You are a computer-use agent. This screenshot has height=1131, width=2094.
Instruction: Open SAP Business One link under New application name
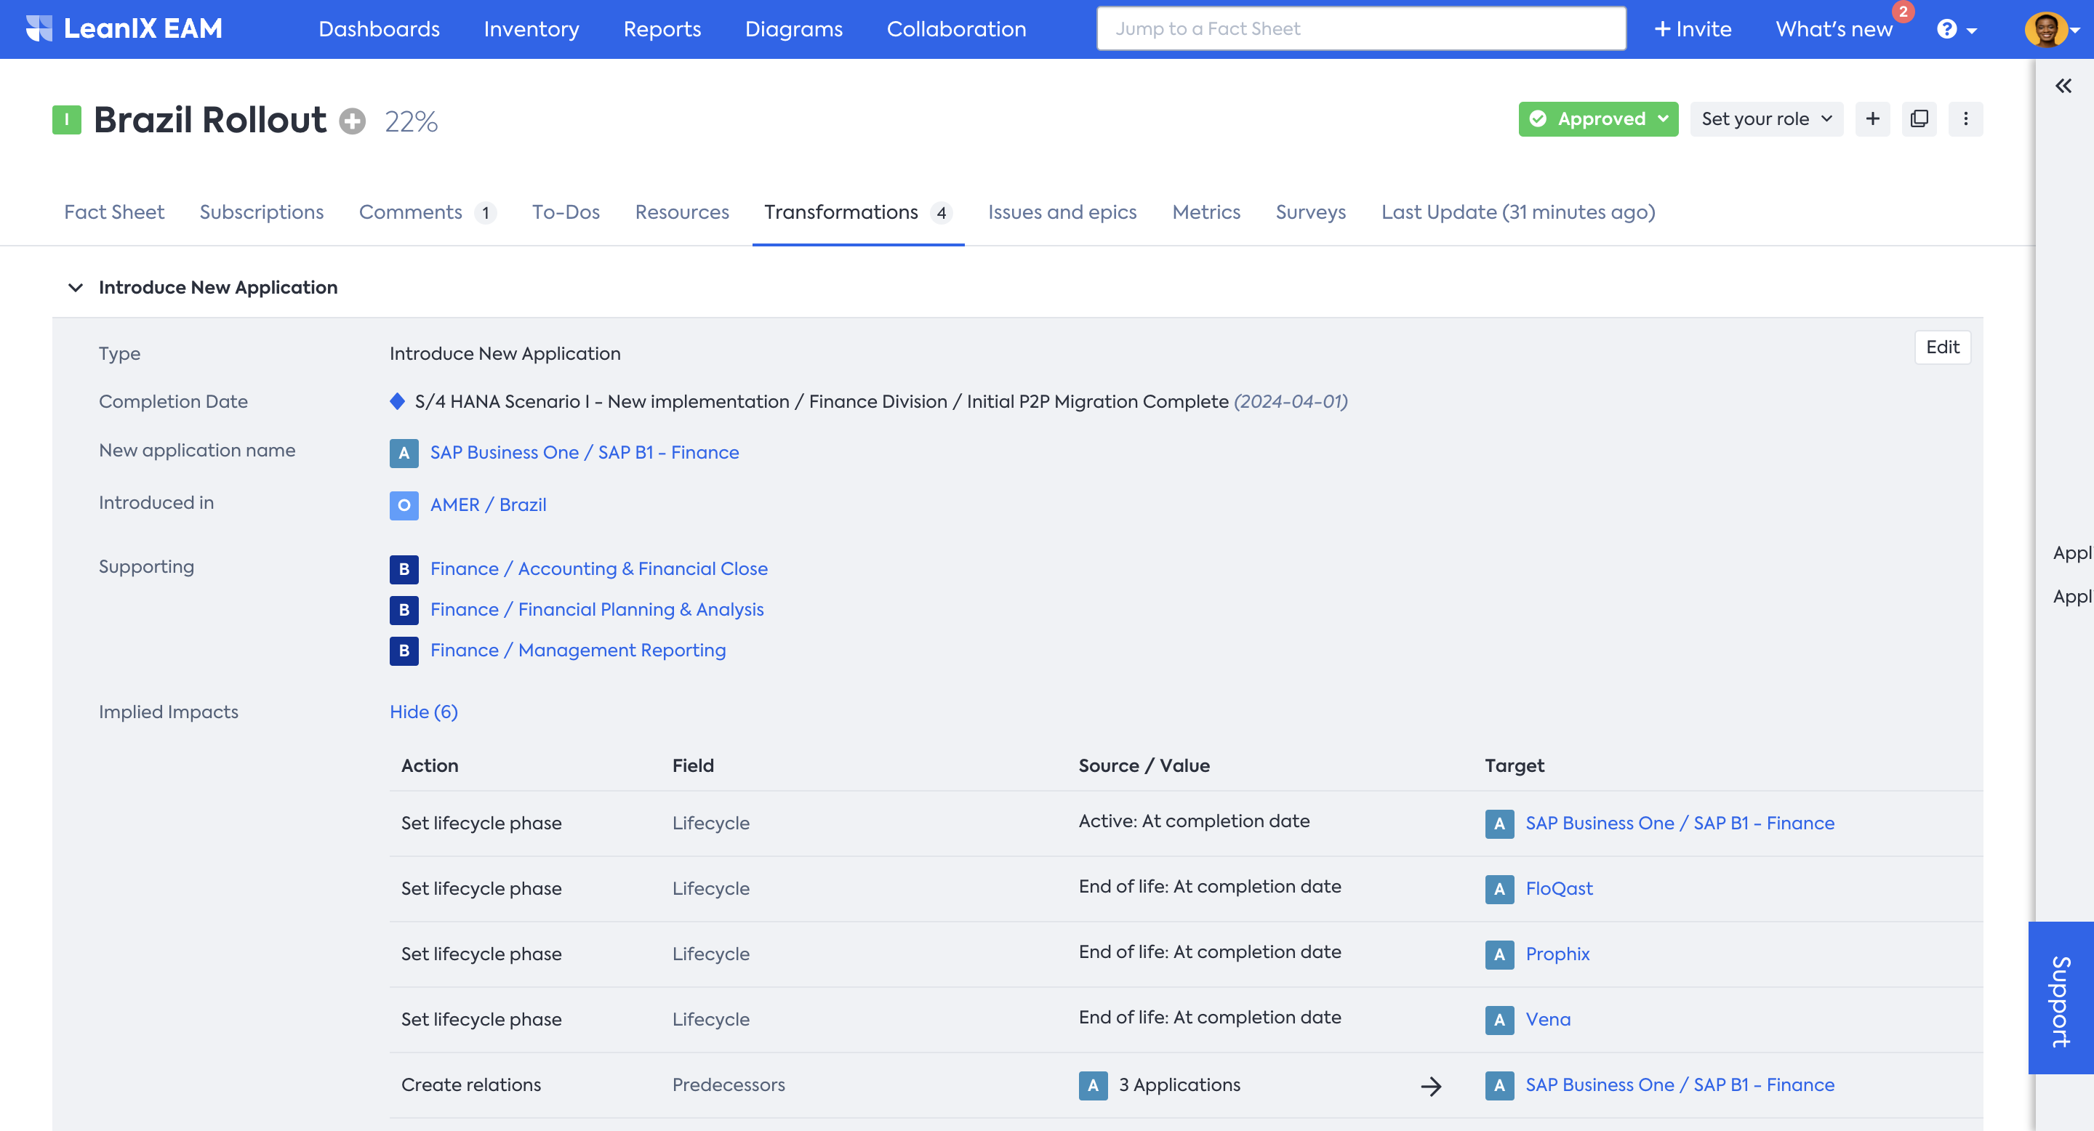[585, 453]
